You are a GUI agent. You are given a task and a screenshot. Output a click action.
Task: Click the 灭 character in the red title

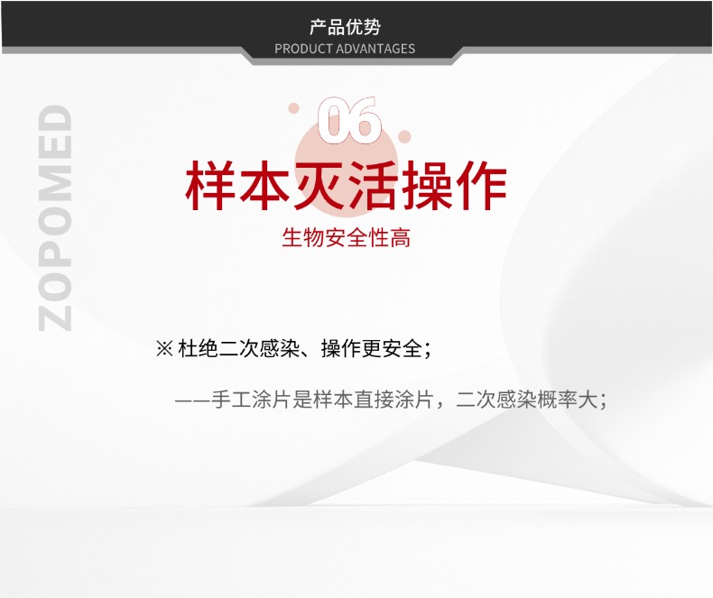click(x=319, y=187)
